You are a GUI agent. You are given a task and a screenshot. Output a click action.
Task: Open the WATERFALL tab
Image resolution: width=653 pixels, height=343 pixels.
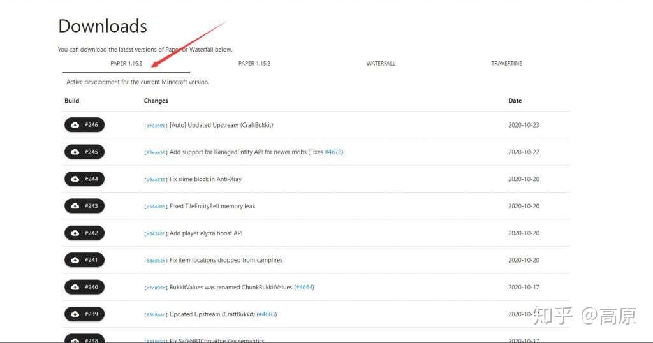tap(381, 64)
